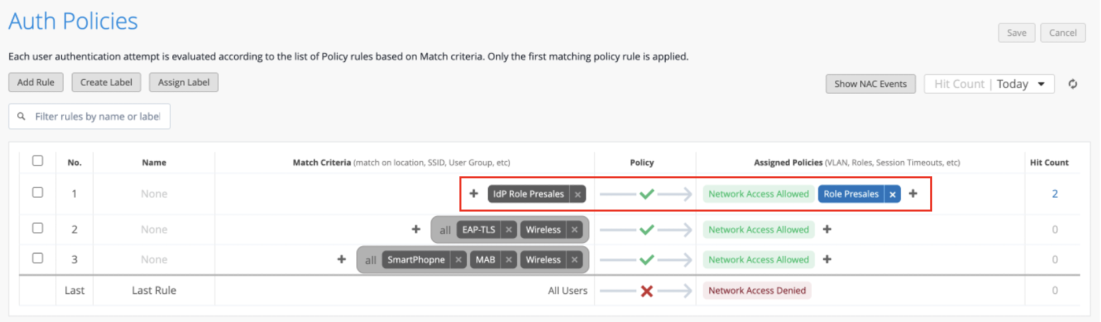
Task: Click Network Access Denied label
Action: point(757,291)
